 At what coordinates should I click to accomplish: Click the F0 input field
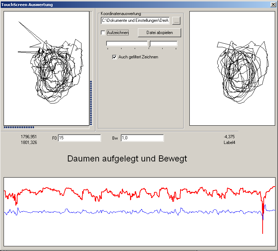coord(79,138)
